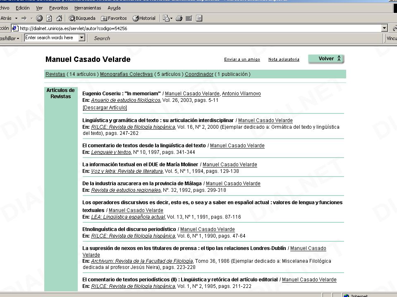The image size is (397, 297).
Task: Open Lenguaje y textos journal link
Action: 111,152
